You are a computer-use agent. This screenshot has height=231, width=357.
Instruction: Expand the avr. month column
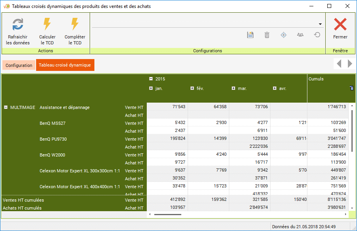274,88
